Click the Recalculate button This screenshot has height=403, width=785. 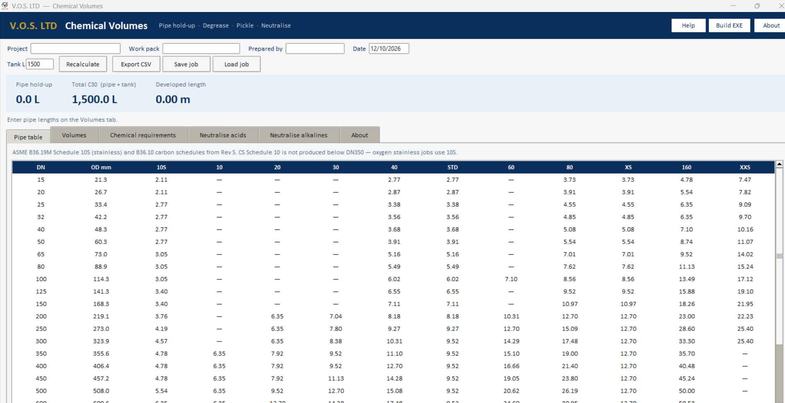coord(83,64)
